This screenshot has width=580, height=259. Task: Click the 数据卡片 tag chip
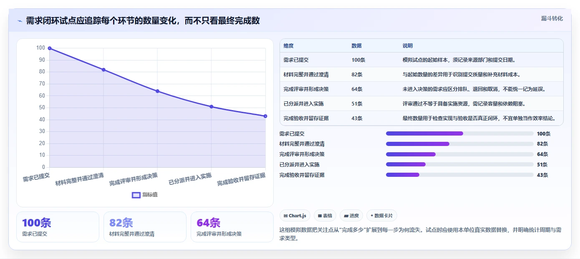point(382,216)
